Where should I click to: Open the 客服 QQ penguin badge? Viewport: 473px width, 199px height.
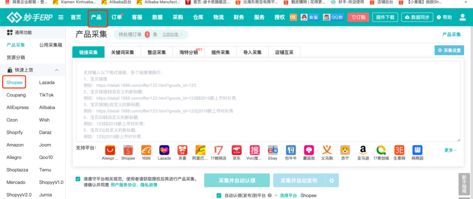[310, 17]
